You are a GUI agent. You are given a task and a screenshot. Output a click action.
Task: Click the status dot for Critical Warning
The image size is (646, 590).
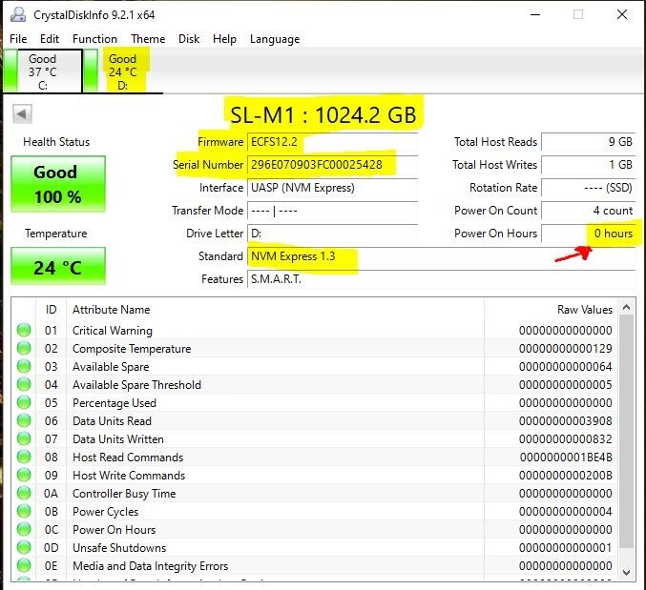24,330
